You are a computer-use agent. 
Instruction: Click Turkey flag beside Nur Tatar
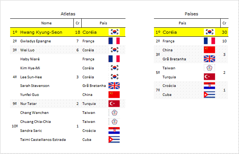pos(114,104)
